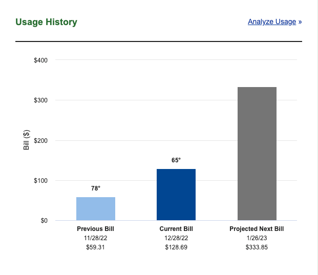Click the $0 y-axis label
The image size is (318, 275).
tap(44, 221)
